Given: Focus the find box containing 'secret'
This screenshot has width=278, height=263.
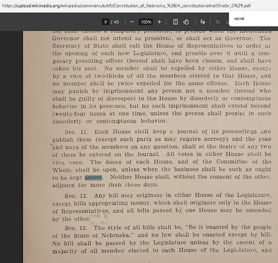Looking at the screenshot, I should (x=253, y=18).
